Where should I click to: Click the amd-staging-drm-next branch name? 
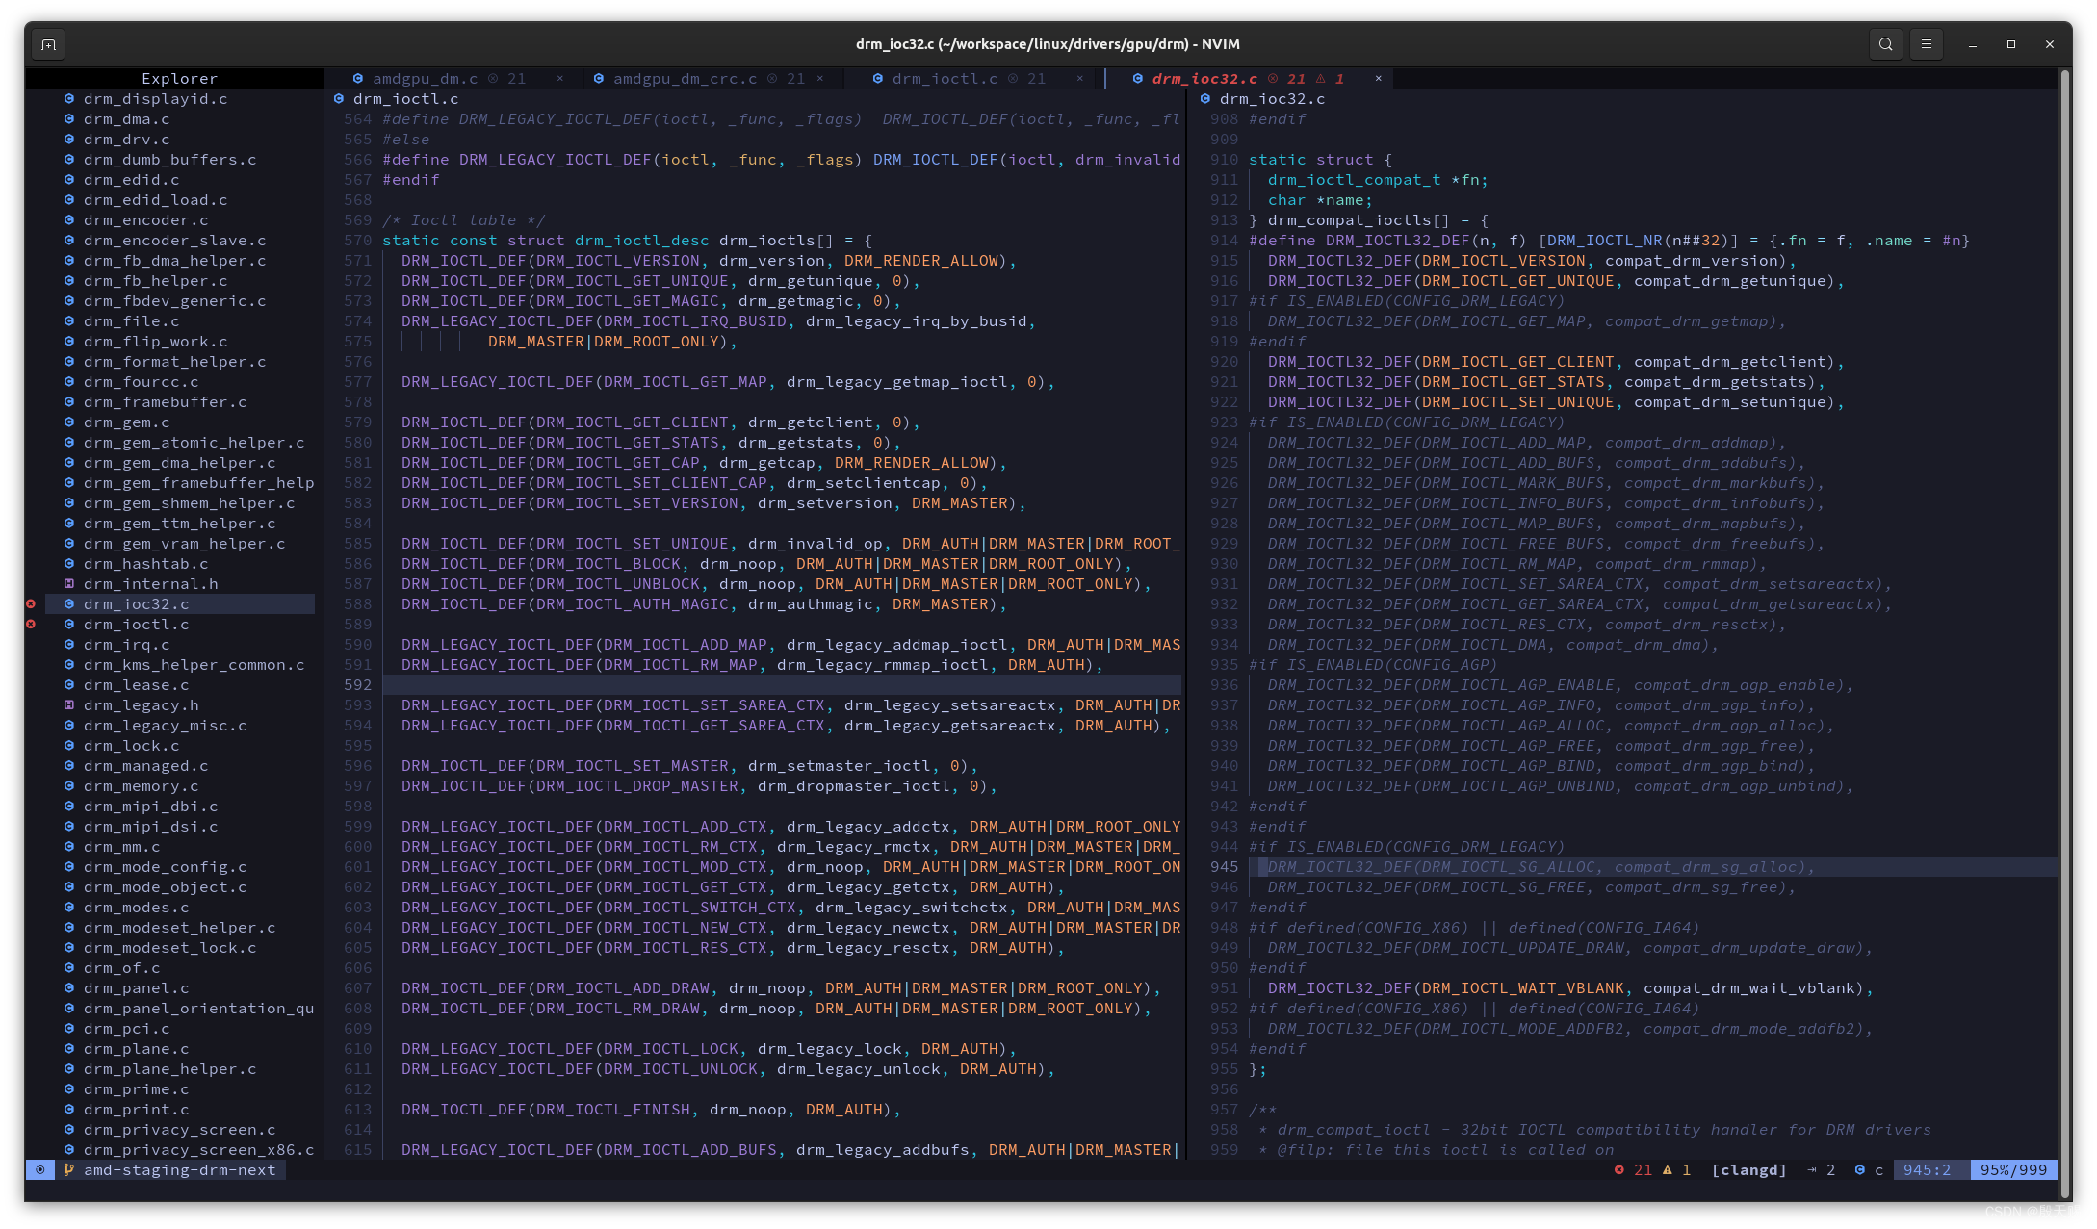pyautogui.click(x=179, y=1170)
